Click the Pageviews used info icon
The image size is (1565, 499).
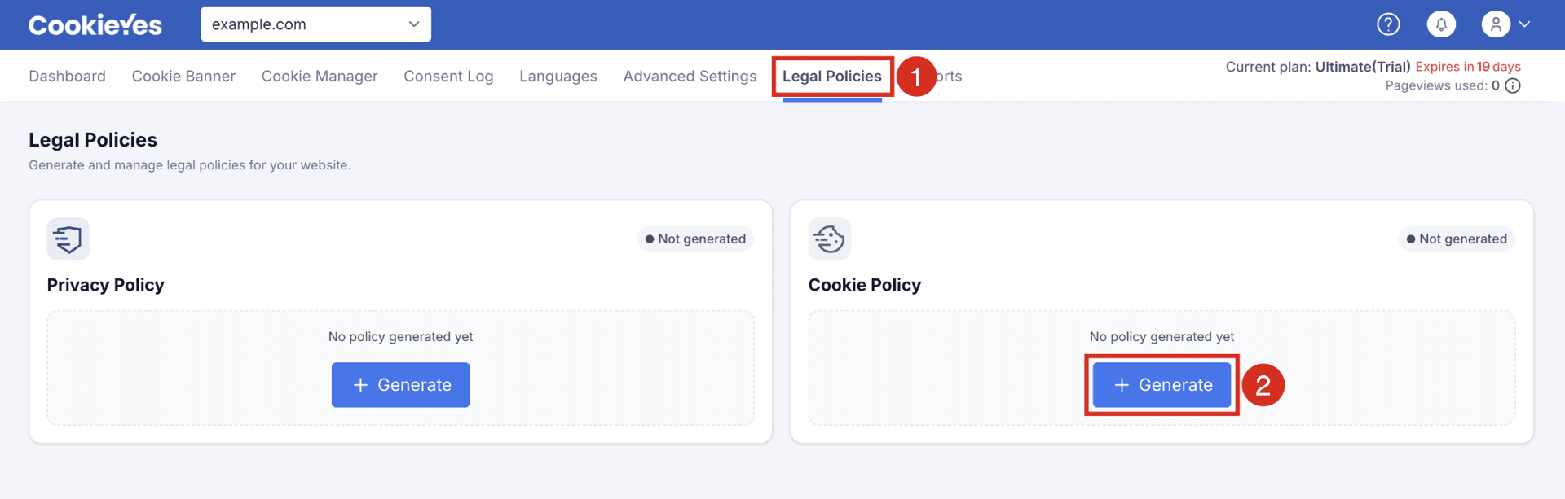[x=1513, y=85]
